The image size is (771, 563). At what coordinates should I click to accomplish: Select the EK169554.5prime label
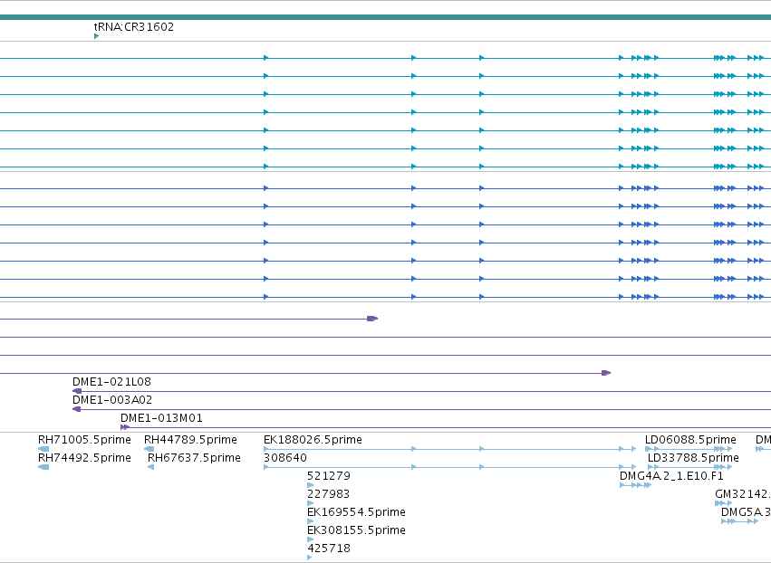click(x=356, y=512)
